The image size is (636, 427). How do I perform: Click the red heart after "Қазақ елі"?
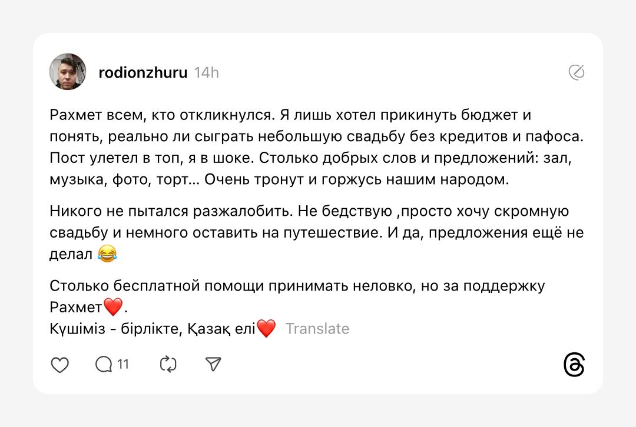click(266, 329)
